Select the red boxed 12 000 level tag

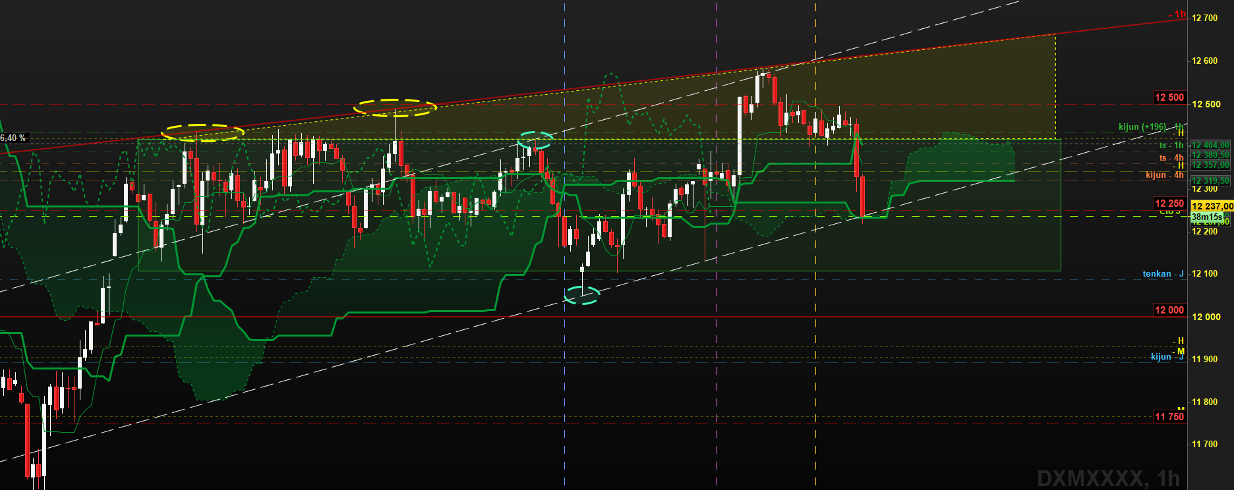pos(1169,310)
